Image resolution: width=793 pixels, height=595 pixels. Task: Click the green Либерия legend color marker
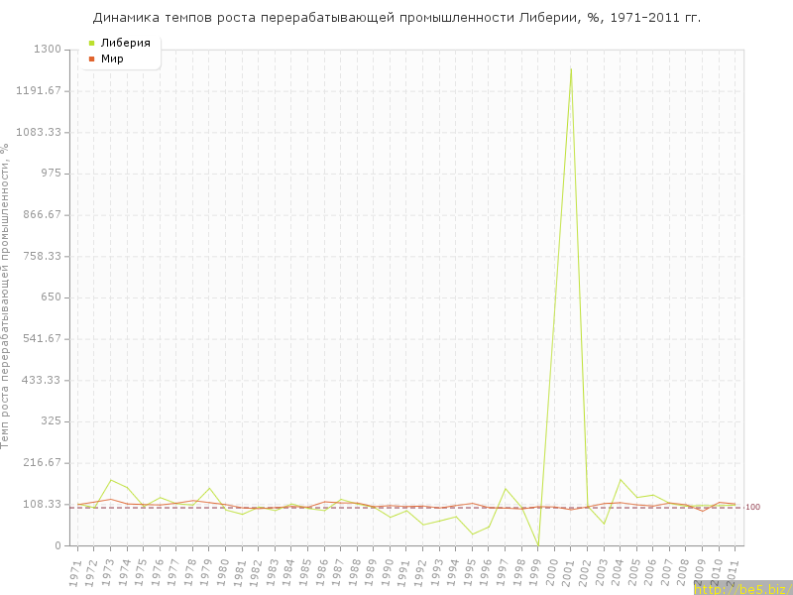tap(92, 44)
